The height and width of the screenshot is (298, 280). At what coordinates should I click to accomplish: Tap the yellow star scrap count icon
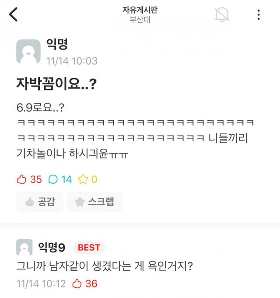[83, 180]
